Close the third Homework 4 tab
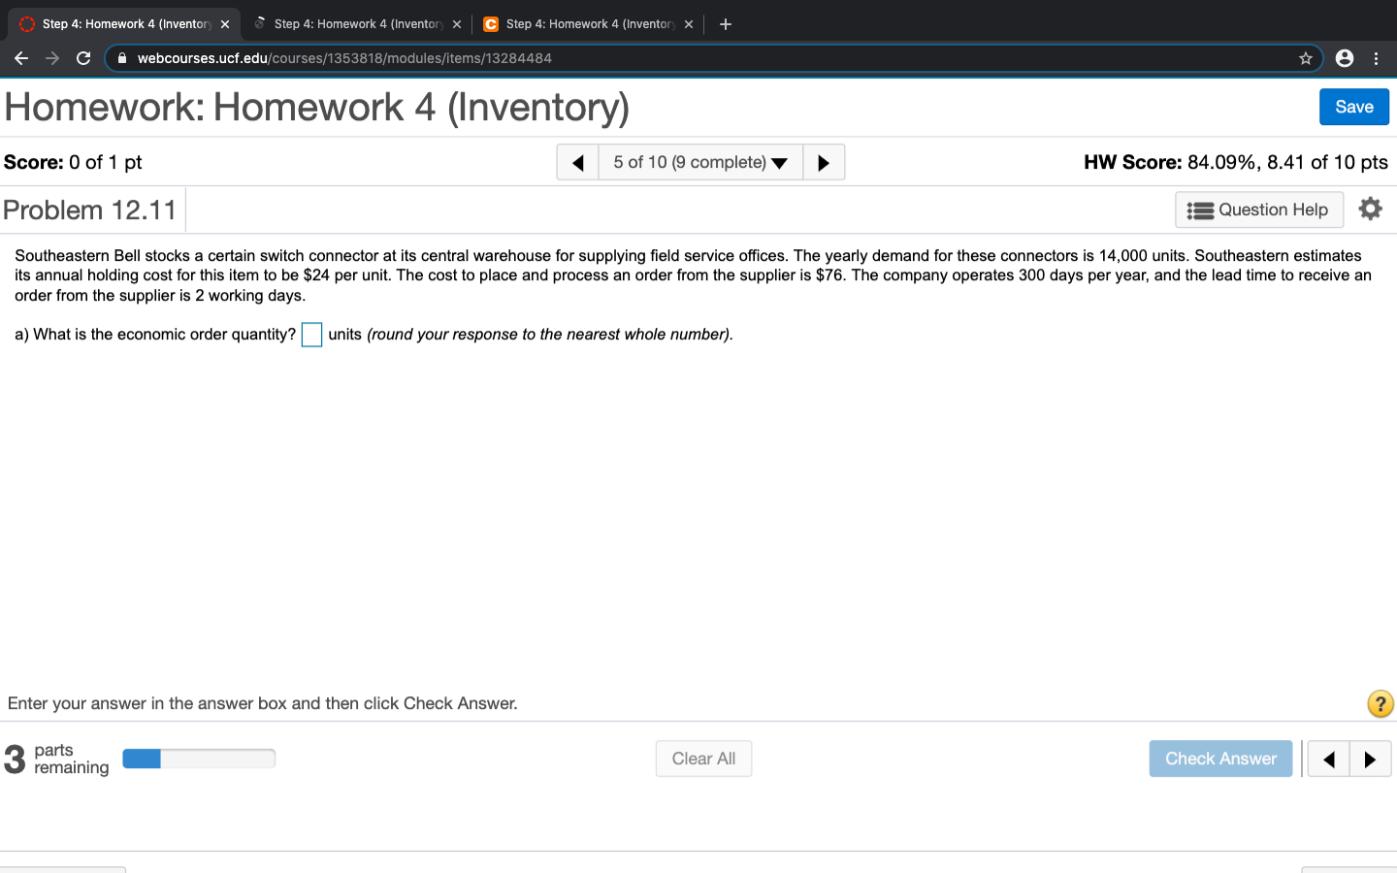Screen dimensions: 1397x873 pos(689,24)
